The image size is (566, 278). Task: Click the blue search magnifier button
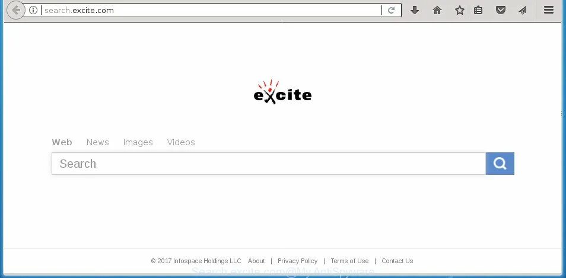click(500, 164)
